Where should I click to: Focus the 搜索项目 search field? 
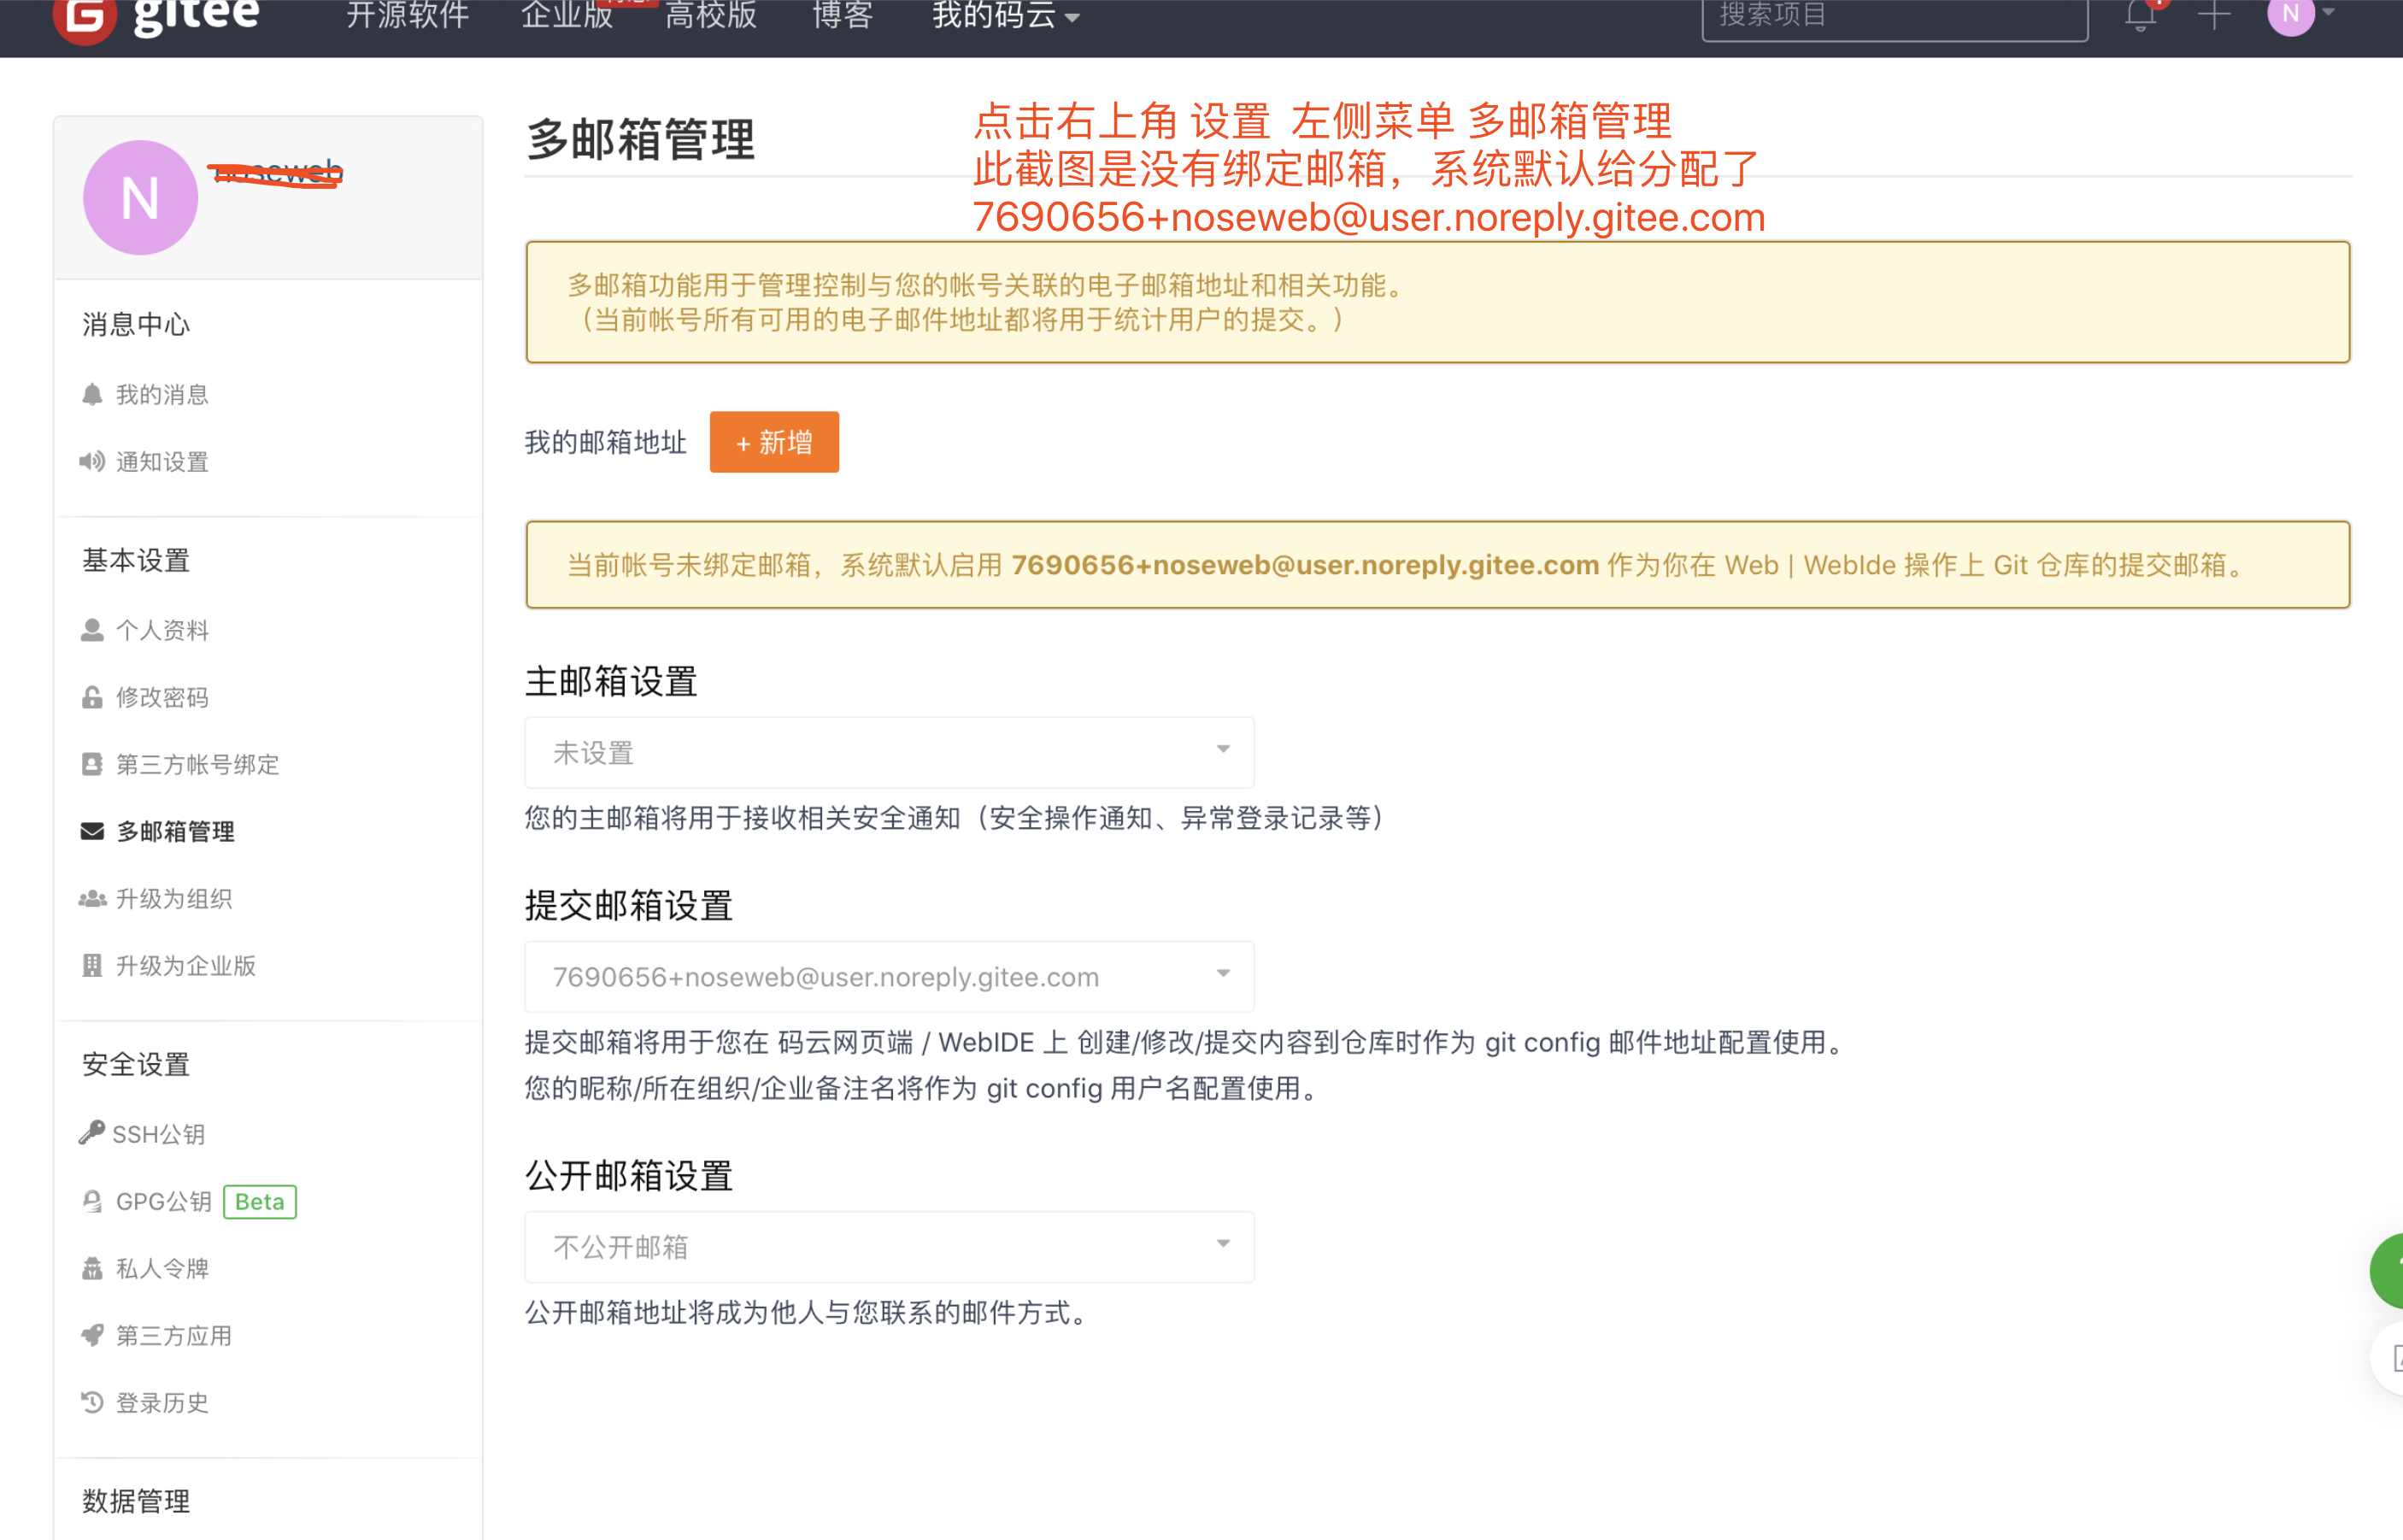pos(1895,17)
